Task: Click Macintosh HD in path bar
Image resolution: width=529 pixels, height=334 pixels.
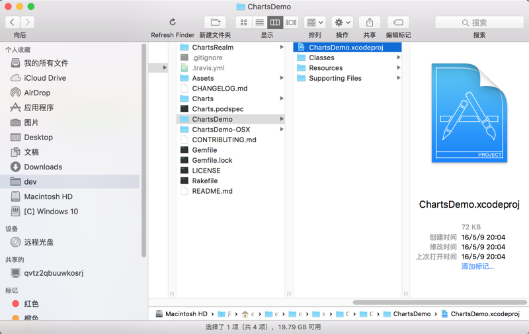Action: (181, 314)
